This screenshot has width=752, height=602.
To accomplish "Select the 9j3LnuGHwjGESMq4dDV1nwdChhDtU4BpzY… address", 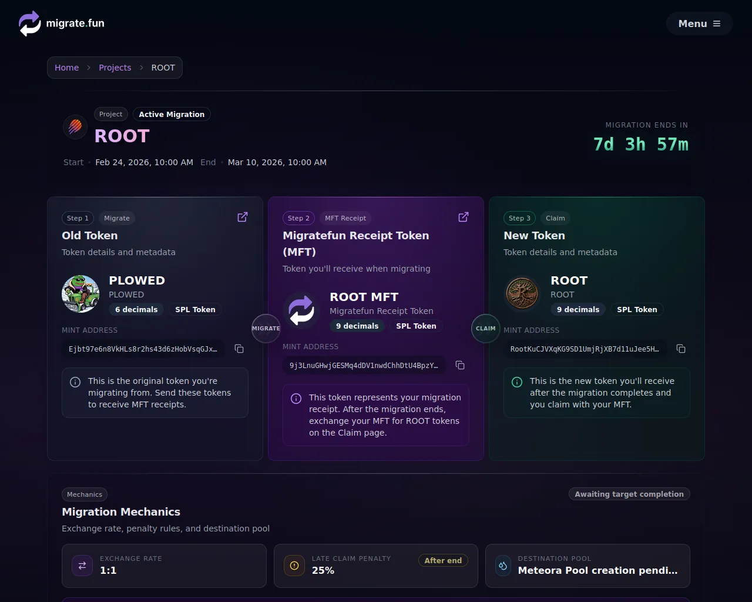I will click(x=364, y=365).
